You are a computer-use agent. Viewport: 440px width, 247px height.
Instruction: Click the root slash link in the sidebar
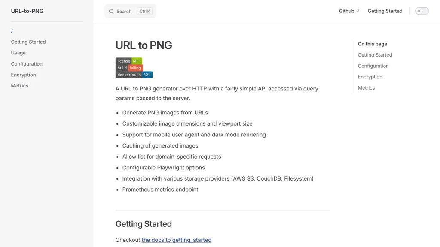(12, 31)
